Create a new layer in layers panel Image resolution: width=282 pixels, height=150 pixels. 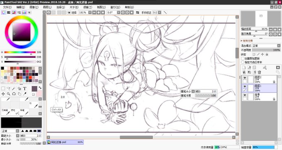[x=244, y=68]
